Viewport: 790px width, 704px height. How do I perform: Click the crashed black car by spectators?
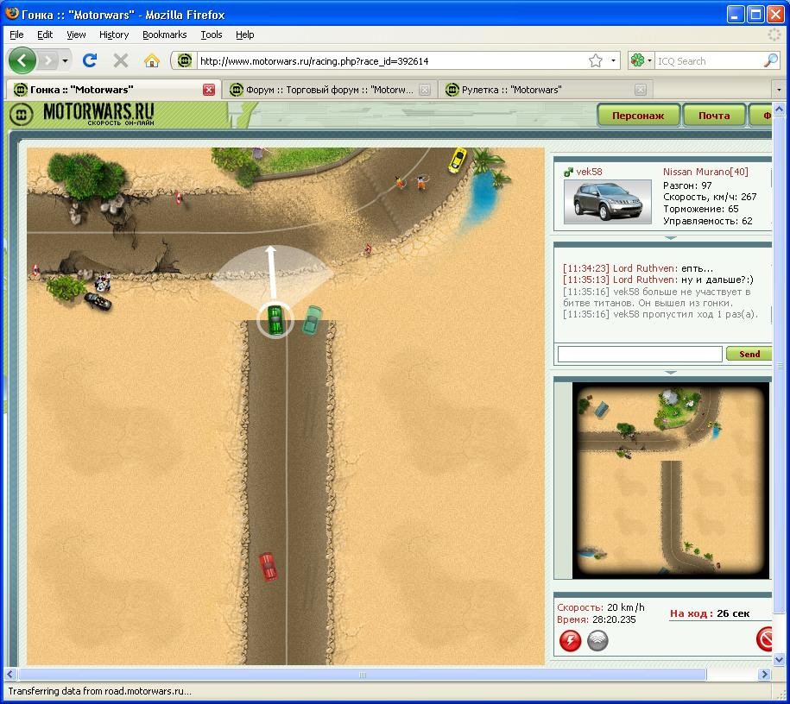(98, 301)
